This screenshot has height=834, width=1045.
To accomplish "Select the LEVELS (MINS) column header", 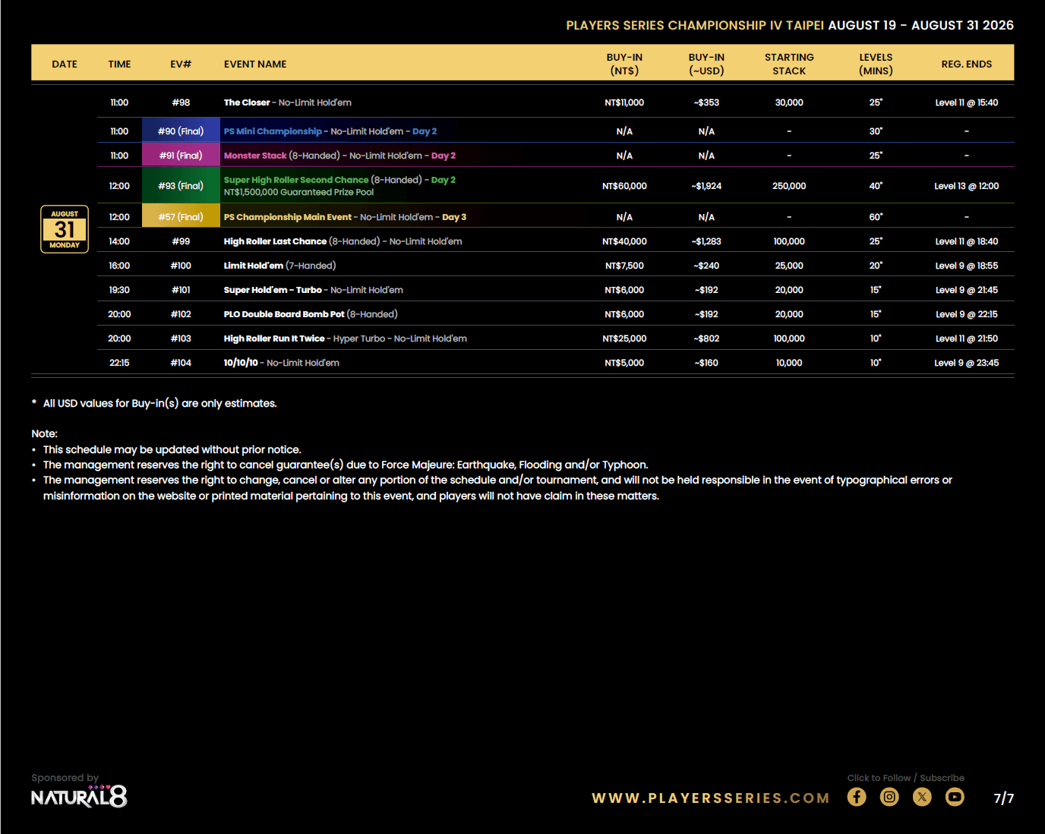I will [x=876, y=64].
